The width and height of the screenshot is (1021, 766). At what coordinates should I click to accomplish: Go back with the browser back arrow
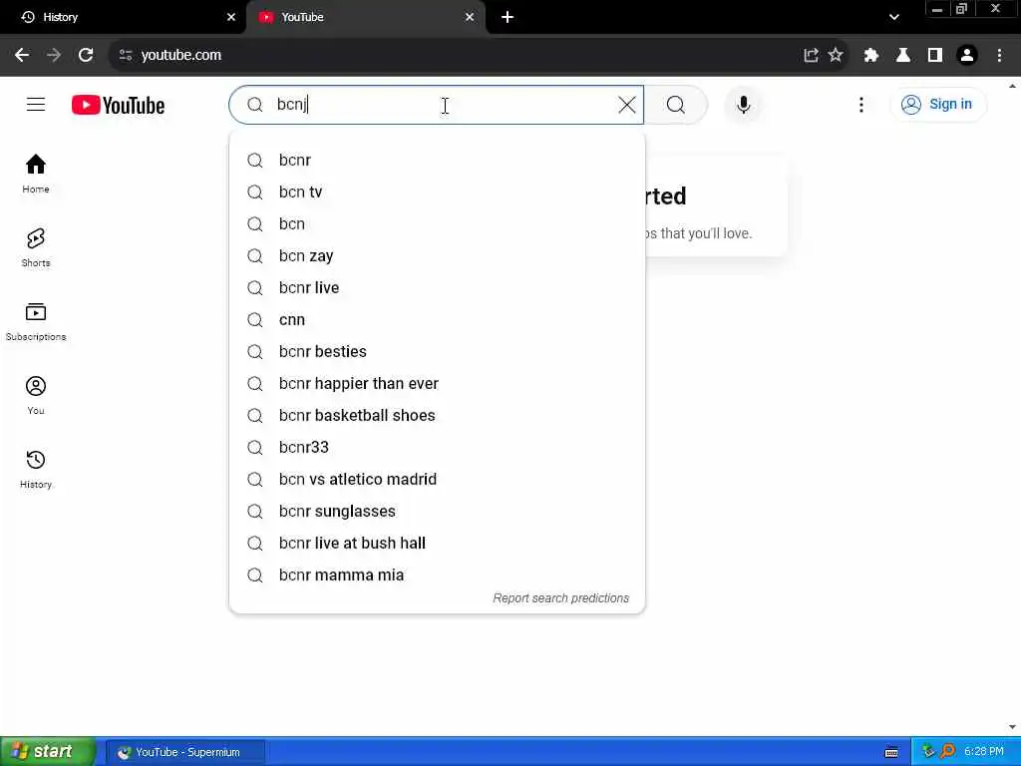22,56
